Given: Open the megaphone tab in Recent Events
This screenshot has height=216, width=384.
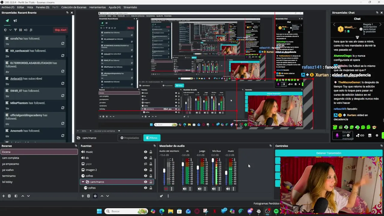Looking at the screenshot, I should click(15, 21).
